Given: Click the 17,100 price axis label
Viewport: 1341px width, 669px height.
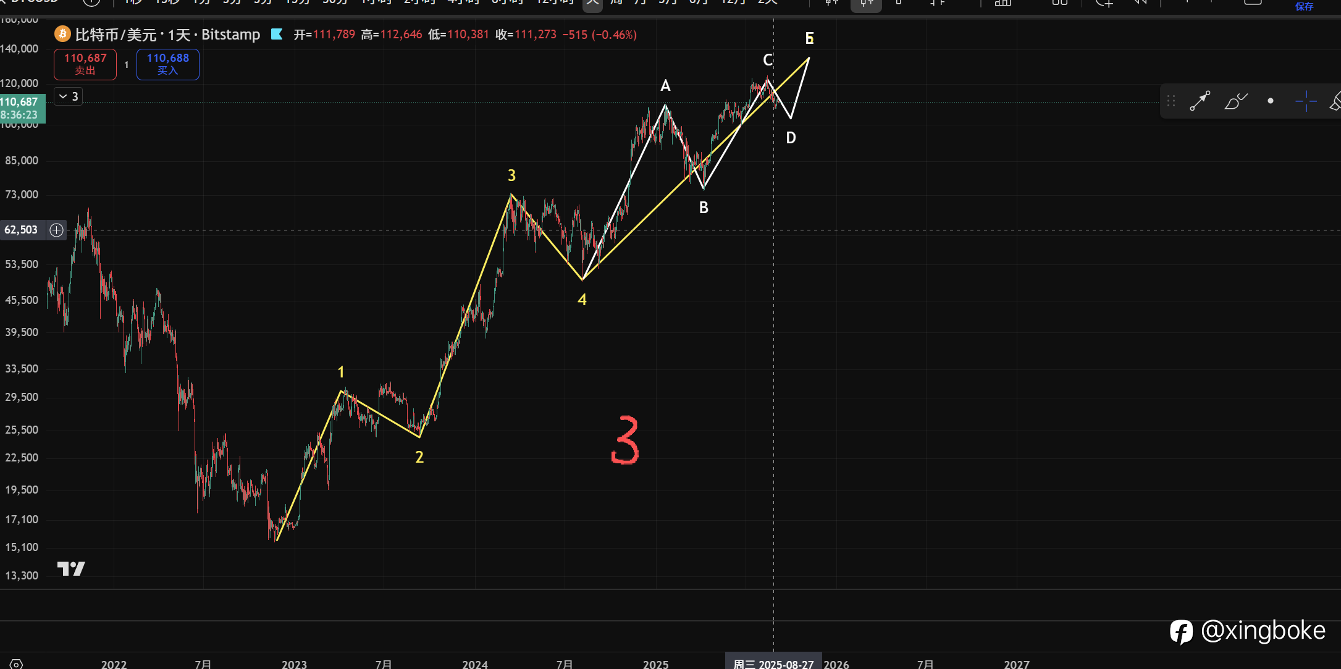Looking at the screenshot, I should click(x=22, y=520).
